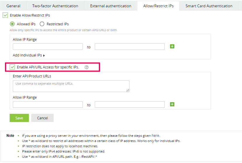Viewport: 242px width, 163px height.
Task: Go to Smart Card Authentication tab
Action: [209, 6]
